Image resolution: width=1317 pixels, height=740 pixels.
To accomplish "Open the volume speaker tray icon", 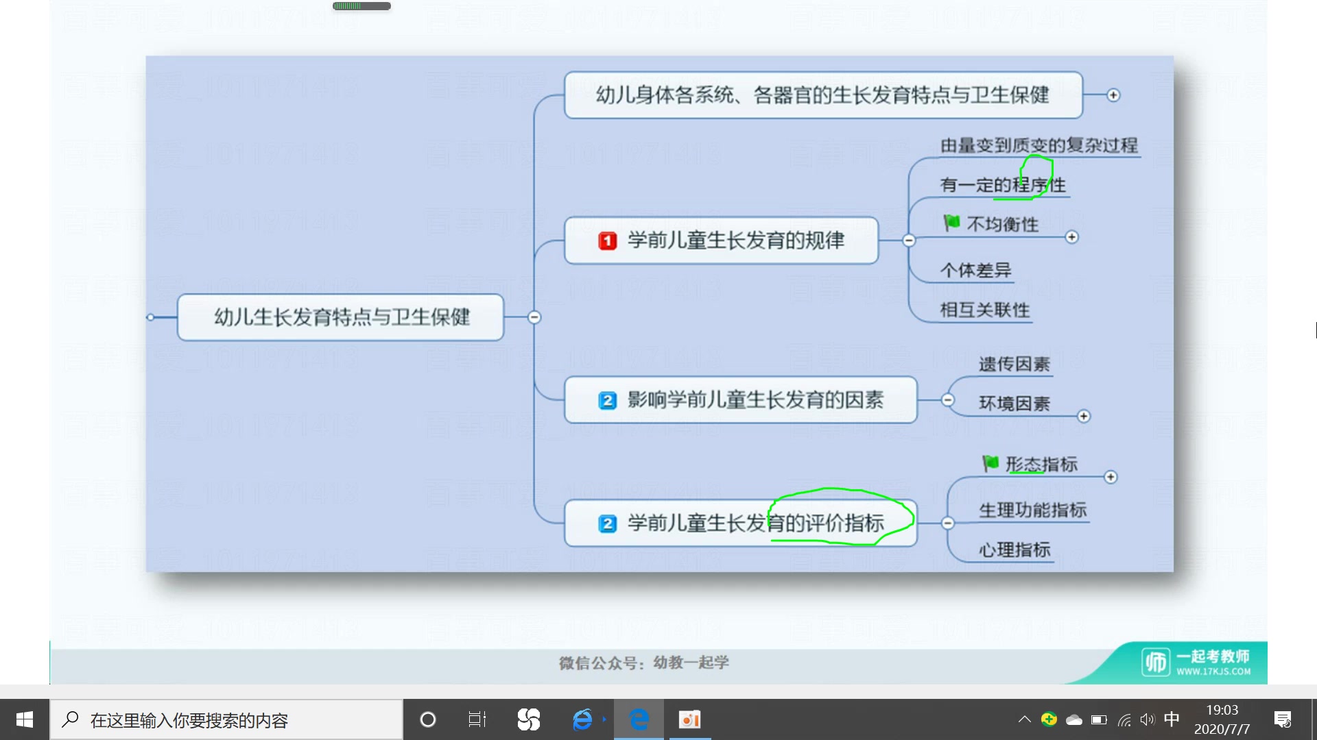I will 1148,719.
